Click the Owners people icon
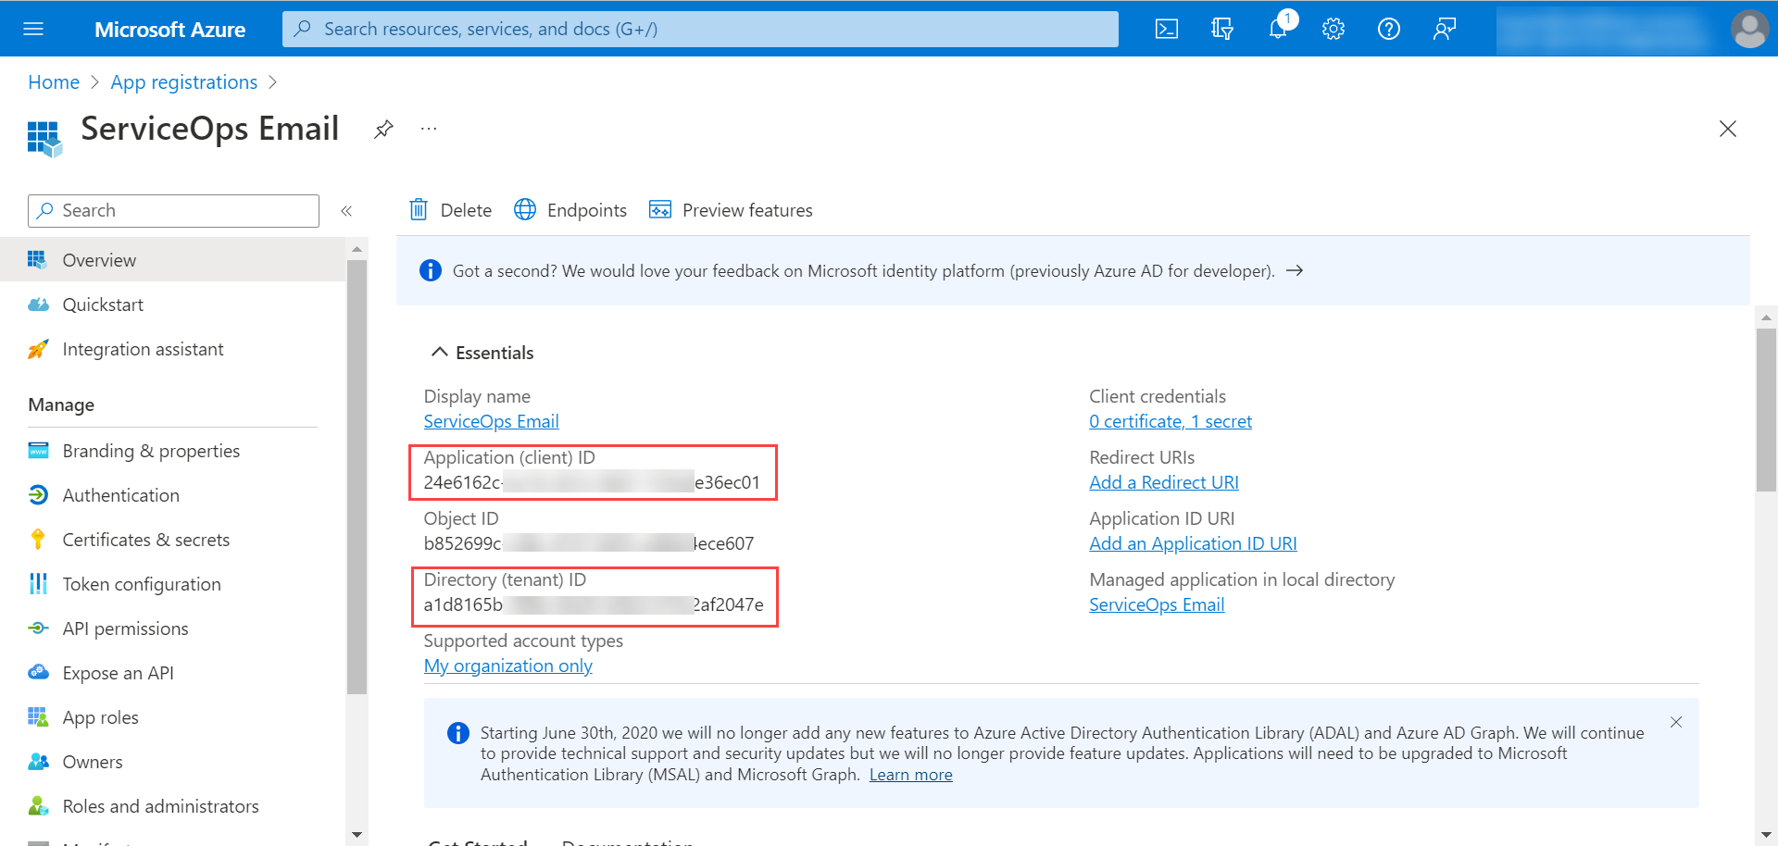The height and width of the screenshot is (846, 1778). point(38,762)
